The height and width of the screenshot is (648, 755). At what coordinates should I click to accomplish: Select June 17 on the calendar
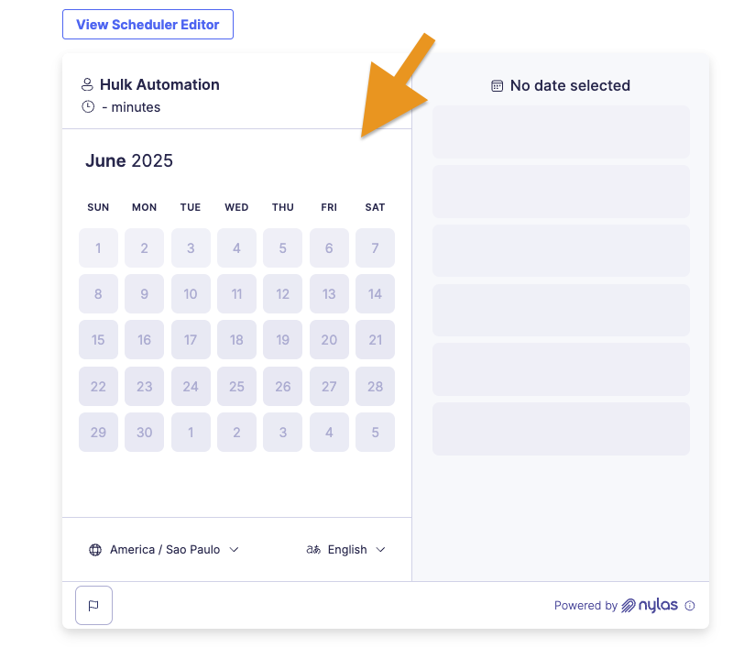[191, 340]
